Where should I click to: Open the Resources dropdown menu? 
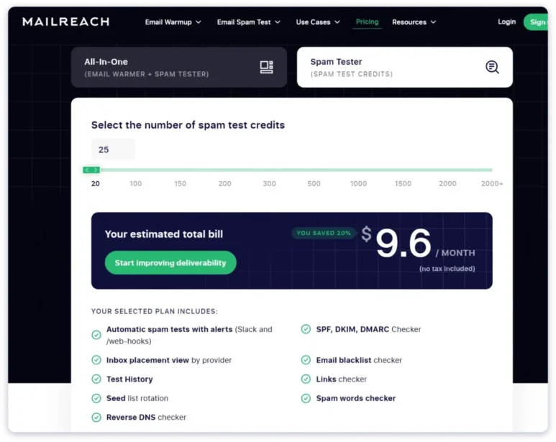[414, 22]
